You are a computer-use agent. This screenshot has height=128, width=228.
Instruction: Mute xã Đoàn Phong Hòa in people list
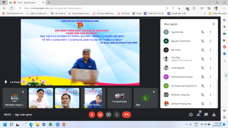(x=203, y=104)
